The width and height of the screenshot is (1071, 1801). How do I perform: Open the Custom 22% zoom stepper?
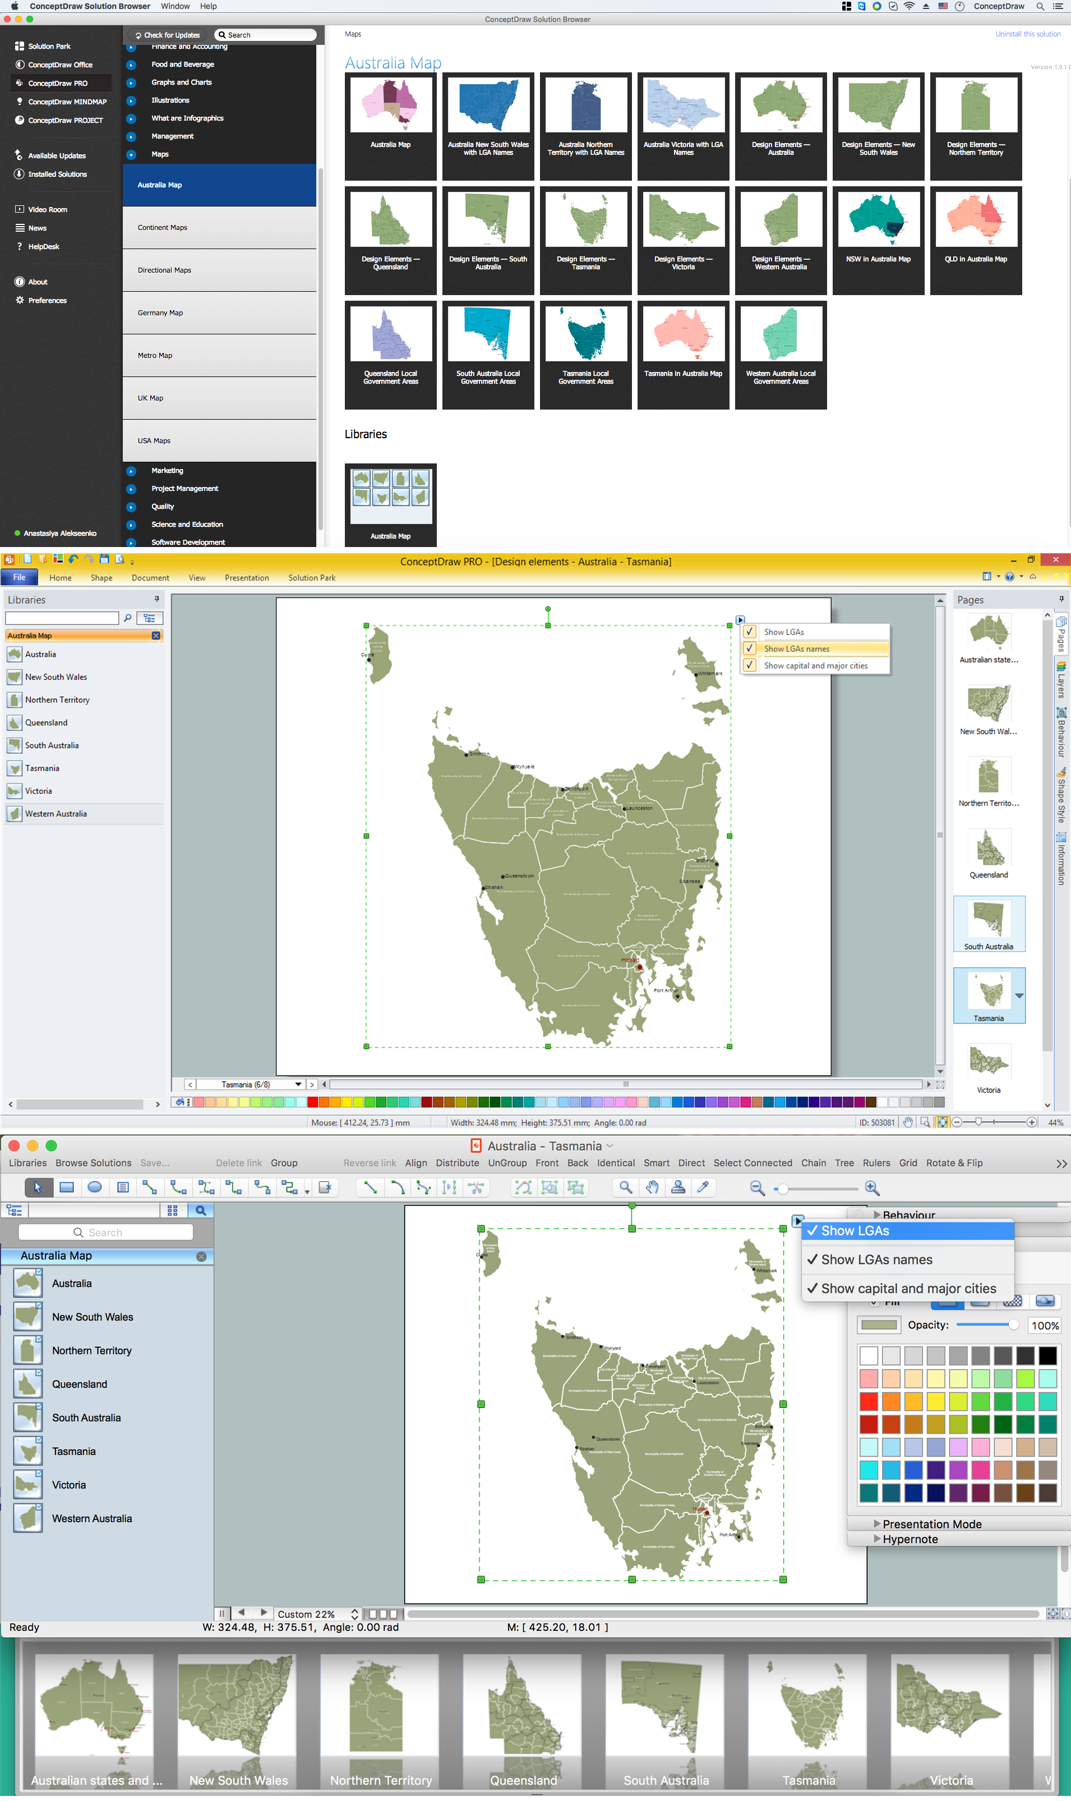(x=354, y=1614)
